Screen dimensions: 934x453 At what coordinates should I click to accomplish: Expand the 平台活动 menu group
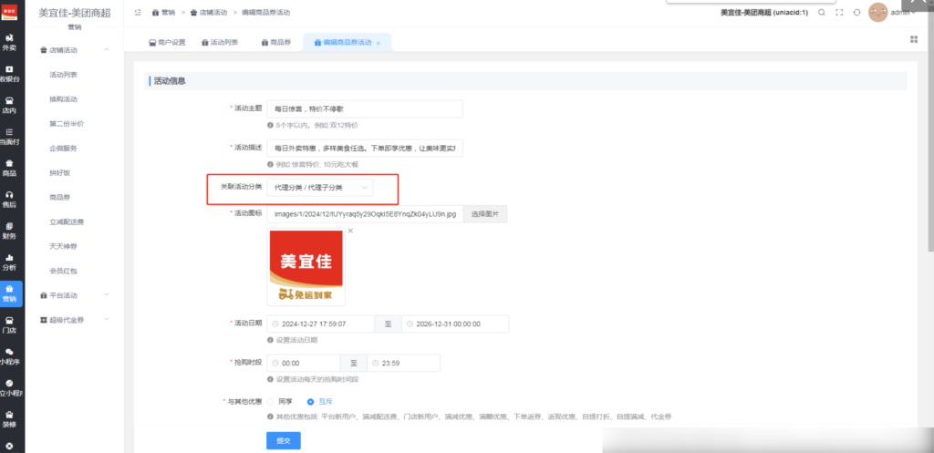[107, 294]
